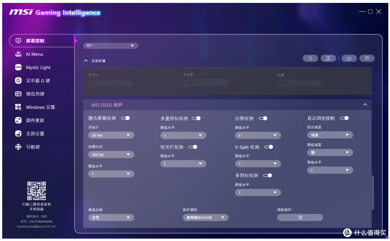Viewport: 390px width, 241px height.
Task: Click the theme settings picture icon
Action: (18, 133)
